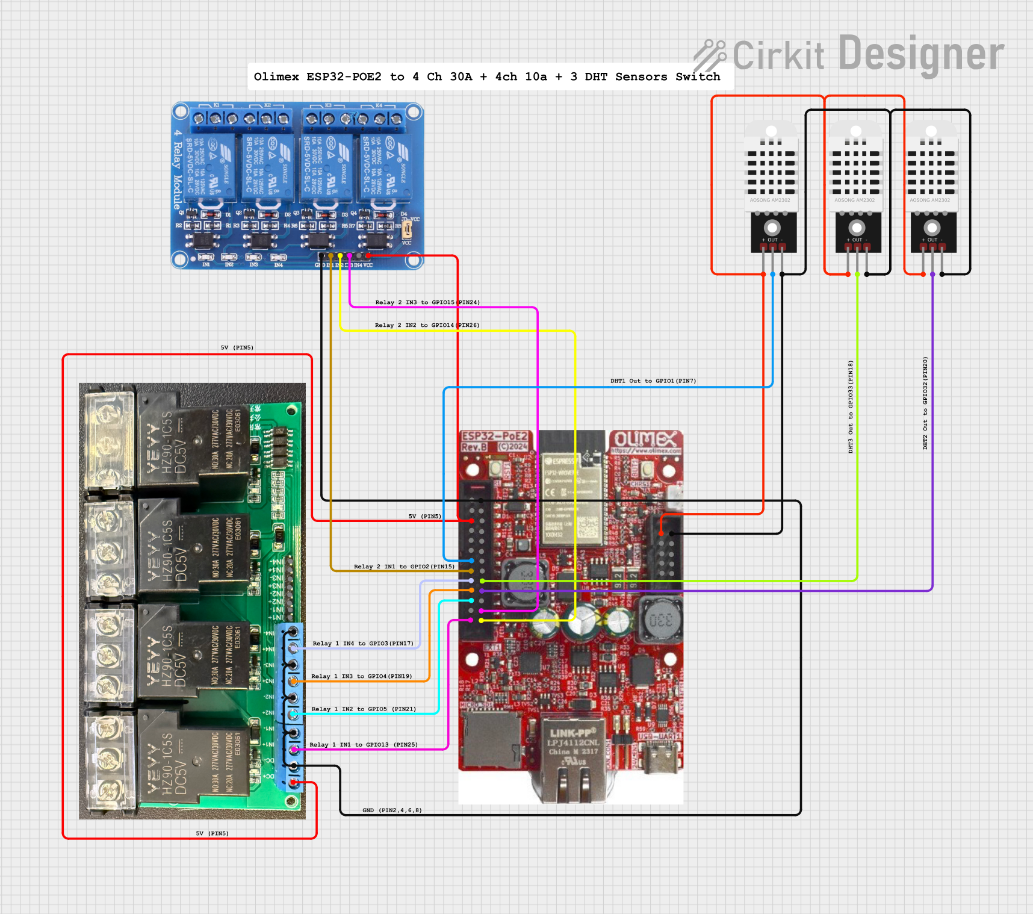The image size is (1033, 914).
Task: Select the Olimex ESP32-PoE2 board
Action: [x=571, y=617]
